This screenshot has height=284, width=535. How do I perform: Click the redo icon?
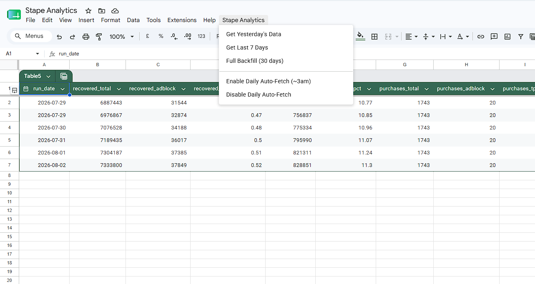[73, 37]
